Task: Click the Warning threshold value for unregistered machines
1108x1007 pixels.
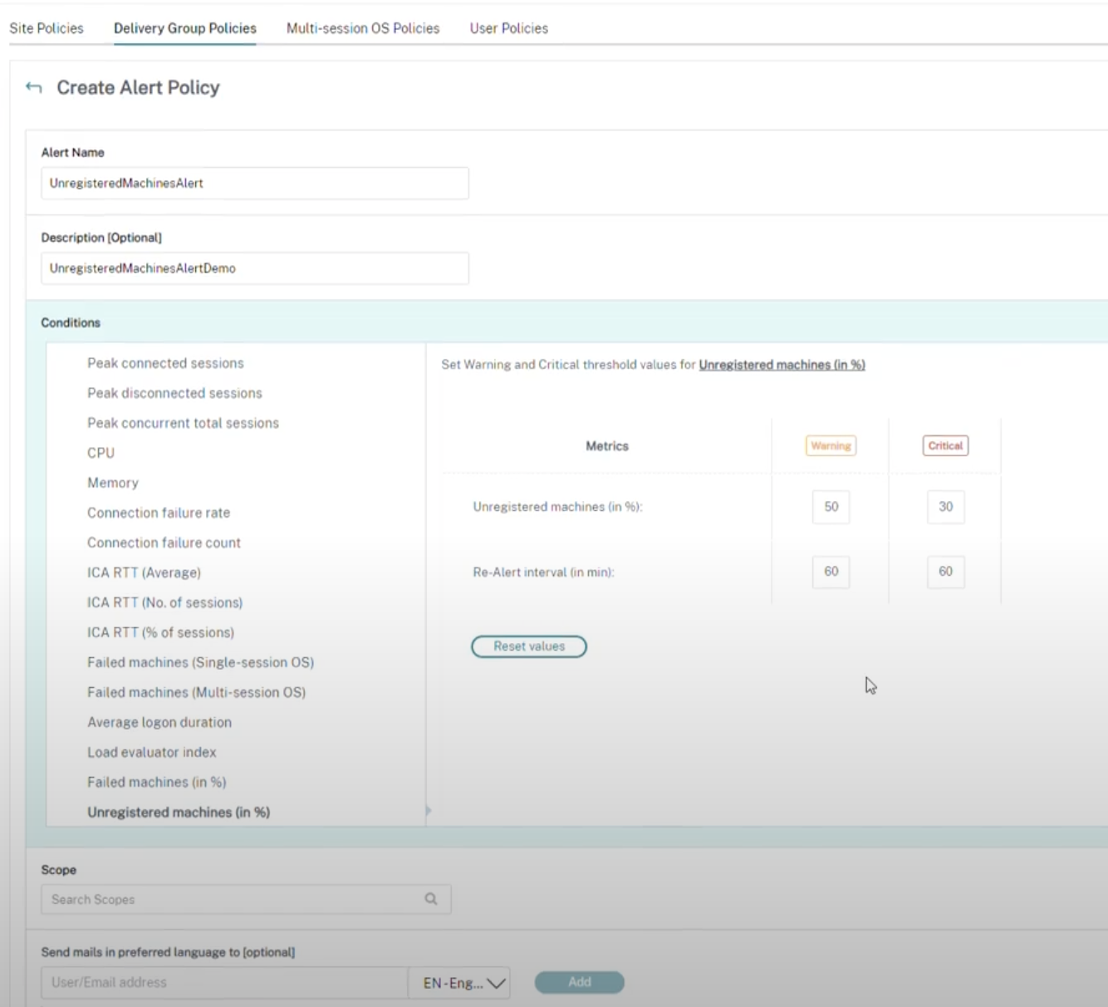Action: click(x=831, y=507)
